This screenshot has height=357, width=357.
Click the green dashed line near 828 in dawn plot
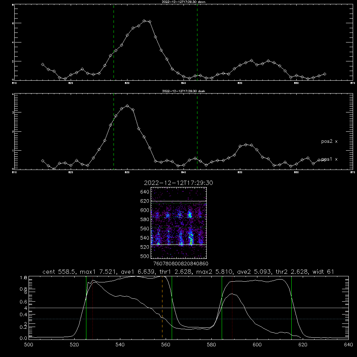114,42
